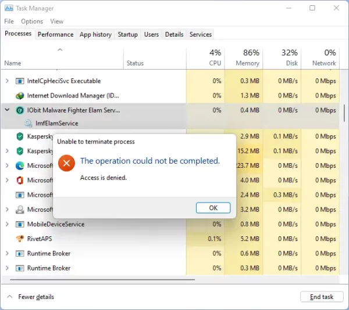Image resolution: width=349 pixels, height=310 pixels.
Task: Click the End task button
Action: point(322,297)
